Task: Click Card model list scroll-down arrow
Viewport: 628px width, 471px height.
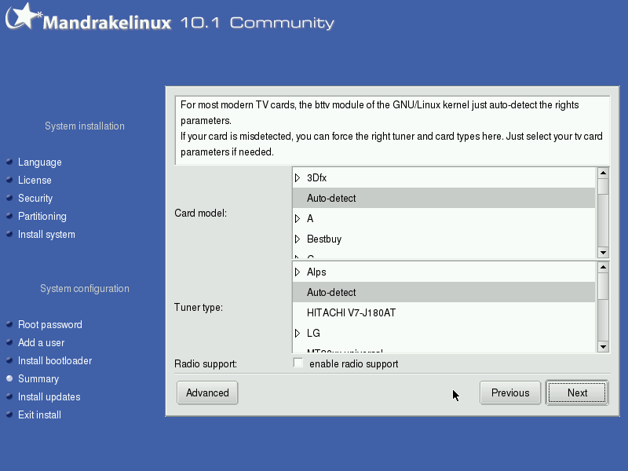Action: pyautogui.click(x=603, y=252)
